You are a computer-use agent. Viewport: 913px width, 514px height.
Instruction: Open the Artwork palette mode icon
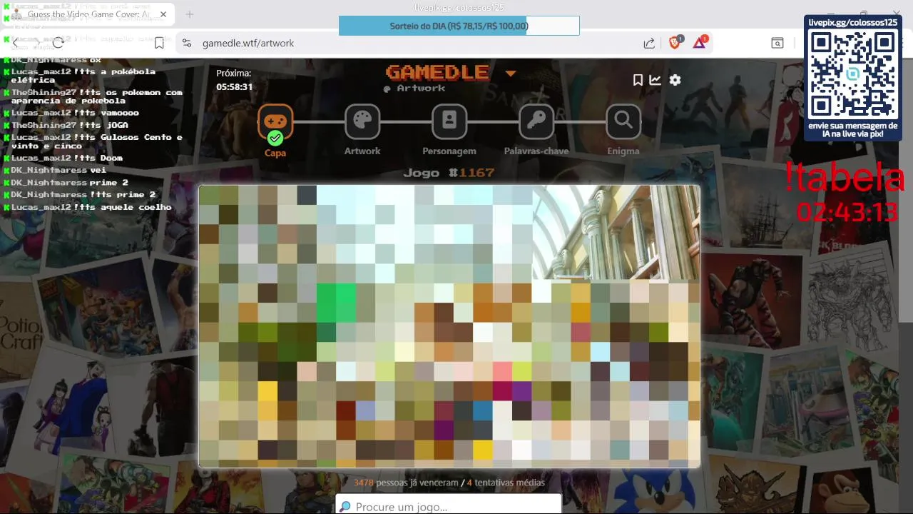click(362, 122)
